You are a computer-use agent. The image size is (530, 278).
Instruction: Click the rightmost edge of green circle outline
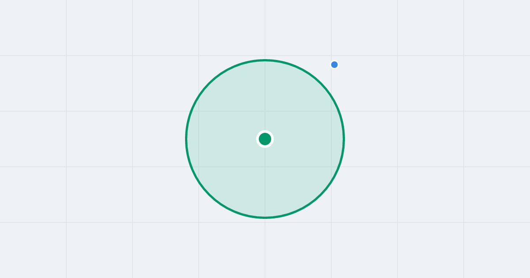point(344,139)
